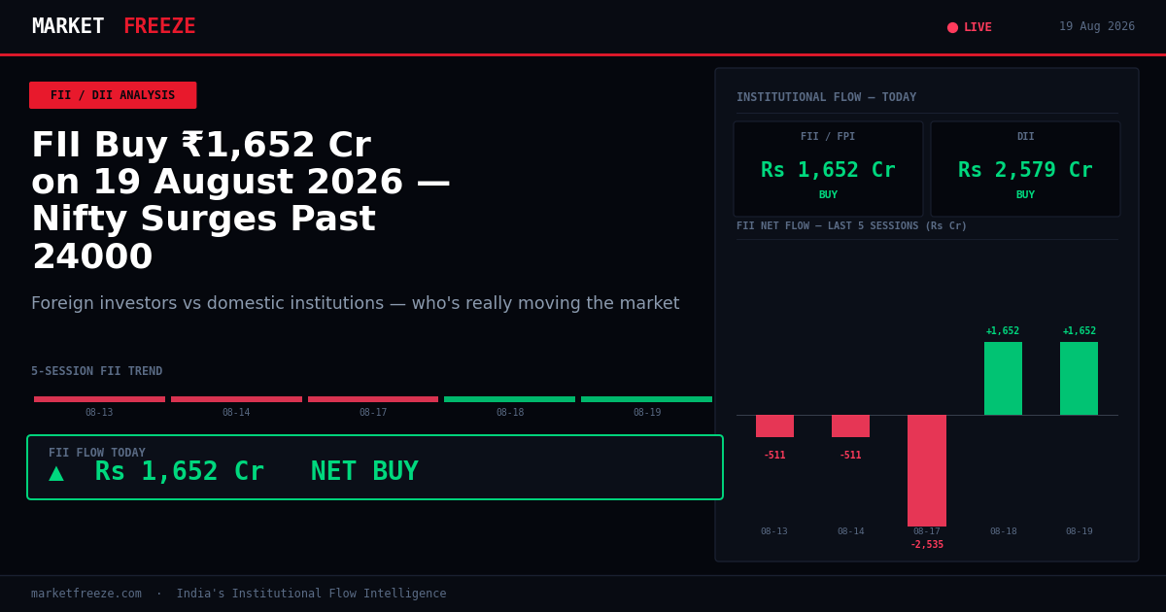This screenshot has height=612, width=1166.
Task: Open the DII Rs 2,579 Cr card
Action: 1025,169
